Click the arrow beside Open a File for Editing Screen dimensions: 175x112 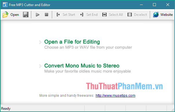pos(40,42)
